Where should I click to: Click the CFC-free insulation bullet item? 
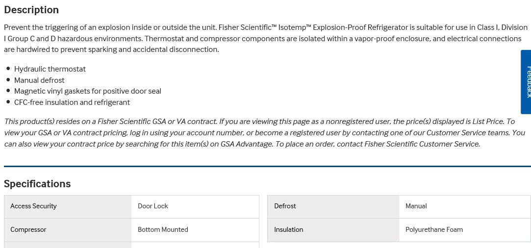pyautogui.click(x=72, y=102)
